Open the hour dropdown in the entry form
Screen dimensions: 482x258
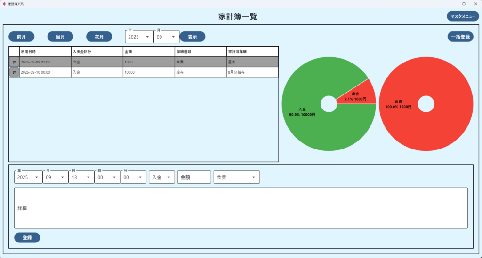[107, 177]
